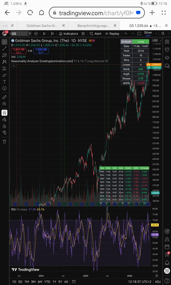Click the tradingview.com address bar
This screenshot has height=285, width=171.
click(97, 13)
